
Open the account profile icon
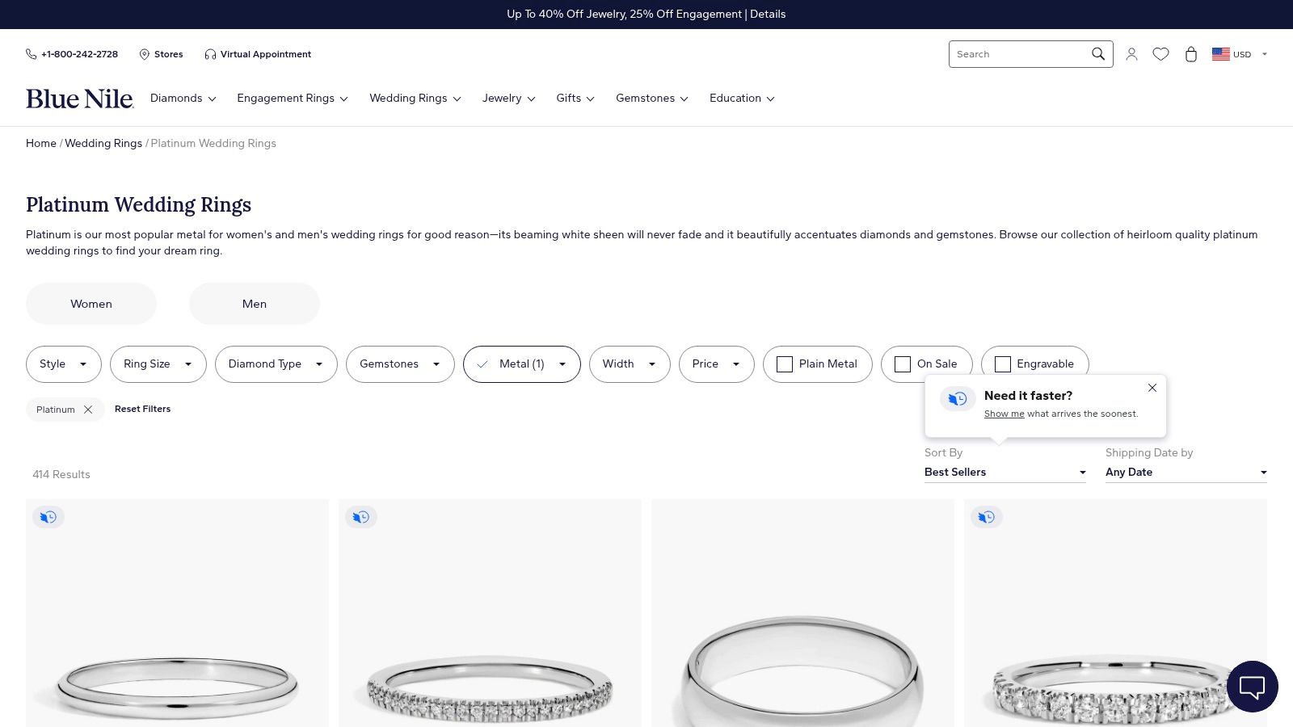point(1131,54)
